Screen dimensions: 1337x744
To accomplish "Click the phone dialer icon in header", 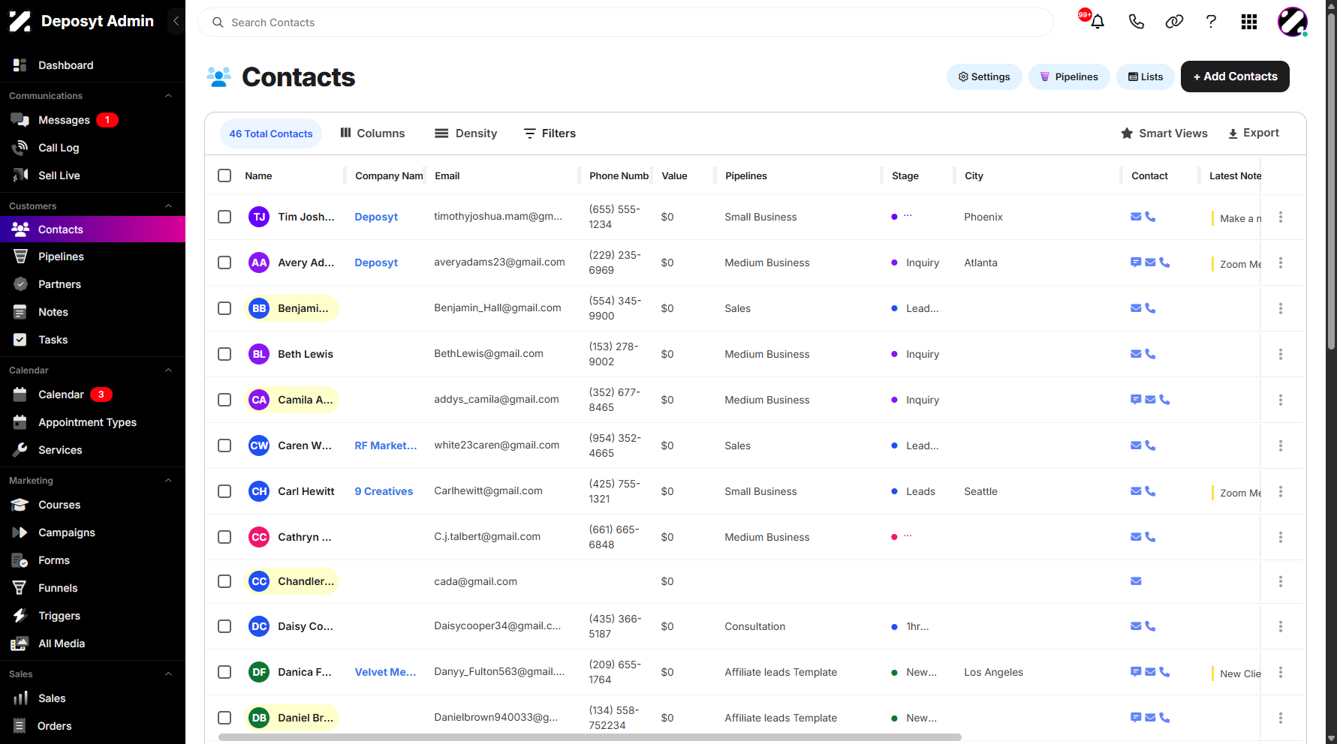I will click(1136, 22).
